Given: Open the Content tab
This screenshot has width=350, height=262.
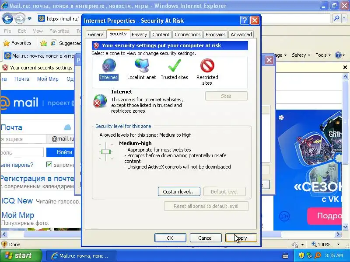Looking at the screenshot, I should click(161, 34).
